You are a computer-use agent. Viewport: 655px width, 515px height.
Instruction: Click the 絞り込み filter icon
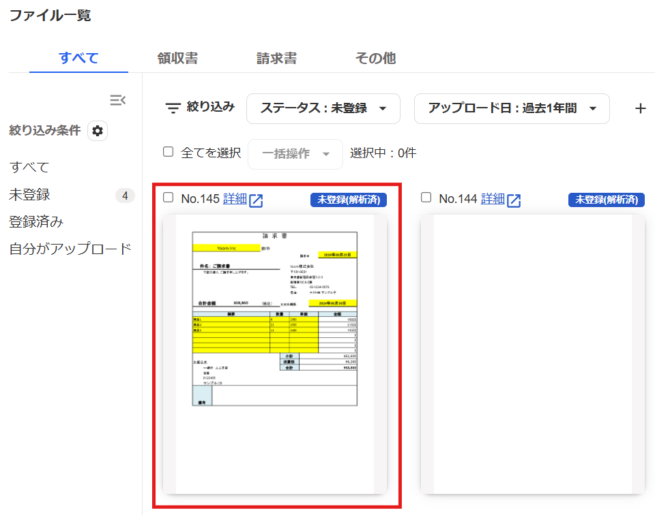[x=173, y=108]
